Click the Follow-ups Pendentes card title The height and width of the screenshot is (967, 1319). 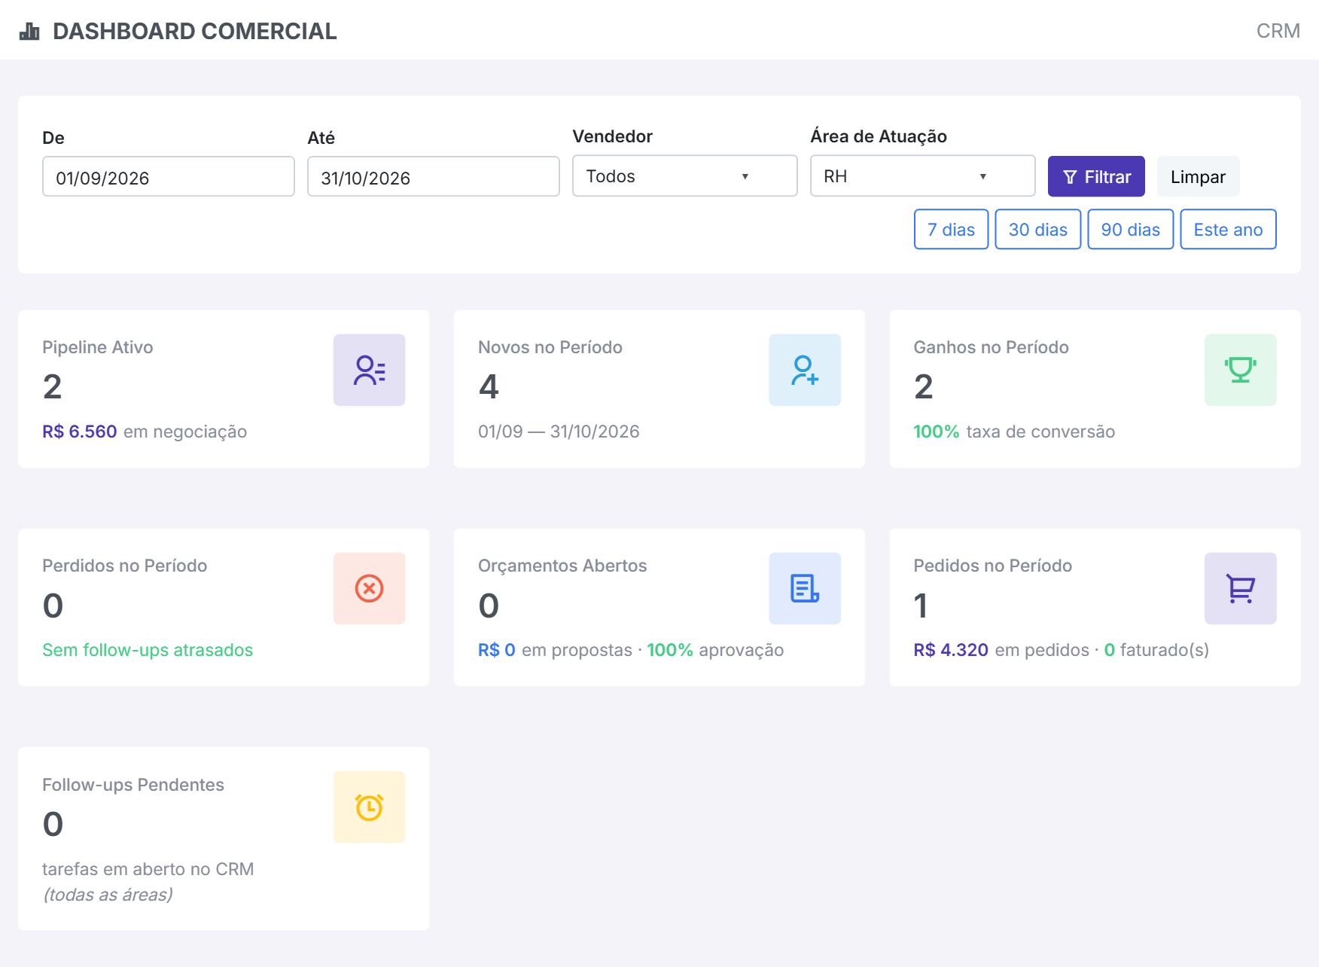point(133,785)
